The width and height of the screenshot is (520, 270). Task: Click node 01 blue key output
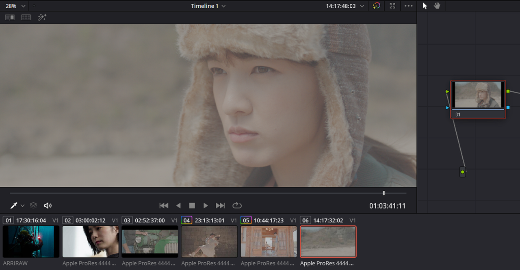tap(508, 107)
